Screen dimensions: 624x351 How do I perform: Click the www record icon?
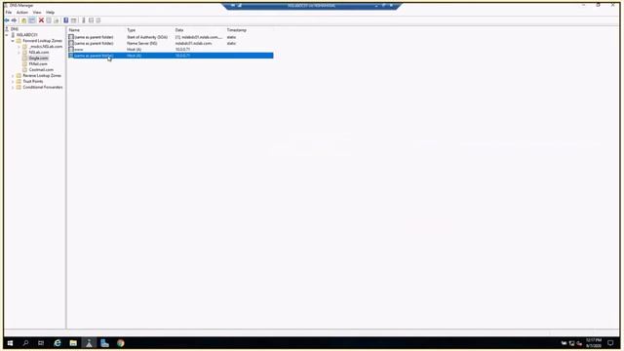click(71, 50)
